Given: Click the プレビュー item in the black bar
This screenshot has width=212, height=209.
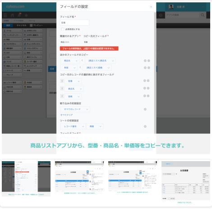Looking at the screenshot, I should [x=36, y=25].
